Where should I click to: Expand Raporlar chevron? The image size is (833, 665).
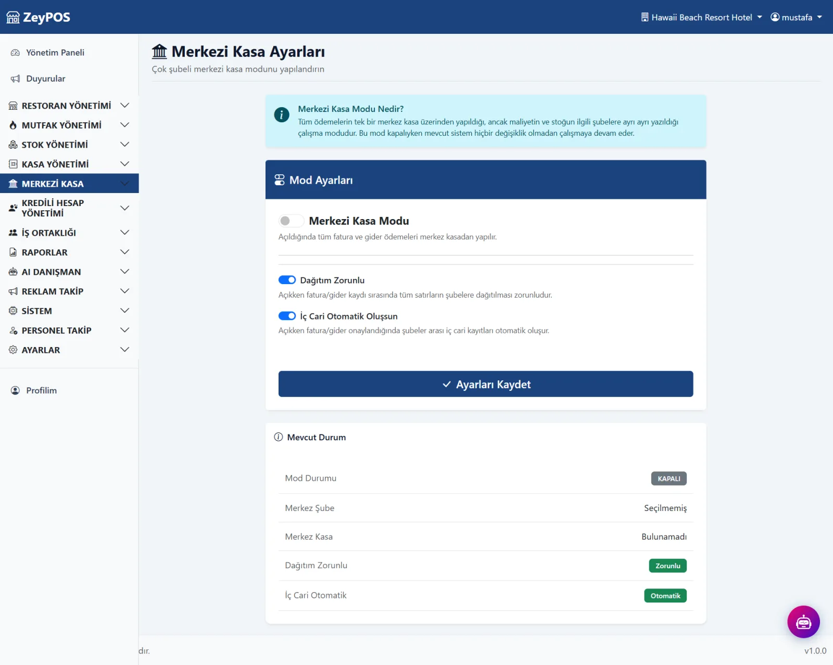[x=124, y=252]
